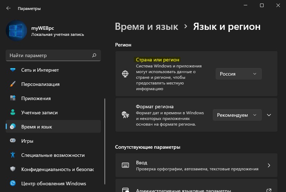Screen dimensions: 286x192
Task: Click the accessibility figure icon
Action: click(x=13, y=155)
